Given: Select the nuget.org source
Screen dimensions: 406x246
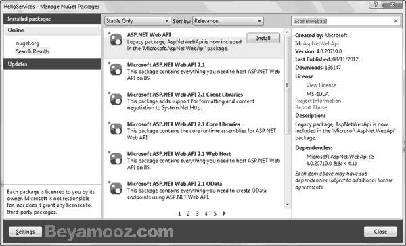Looking at the screenshot, I should 28,43.
